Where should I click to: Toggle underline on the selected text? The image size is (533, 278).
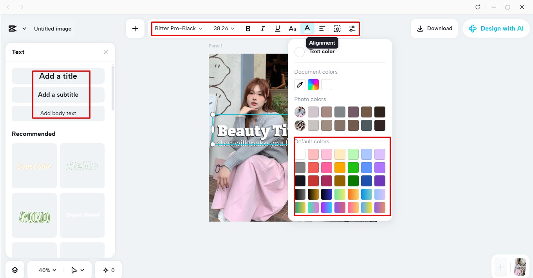pyautogui.click(x=277, y=28)
